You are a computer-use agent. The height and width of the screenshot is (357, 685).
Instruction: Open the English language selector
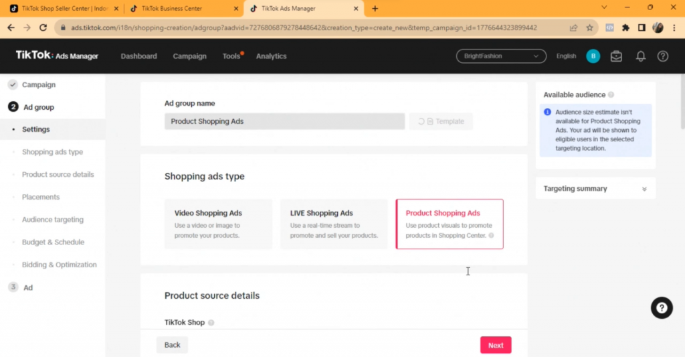pos(566,56)
